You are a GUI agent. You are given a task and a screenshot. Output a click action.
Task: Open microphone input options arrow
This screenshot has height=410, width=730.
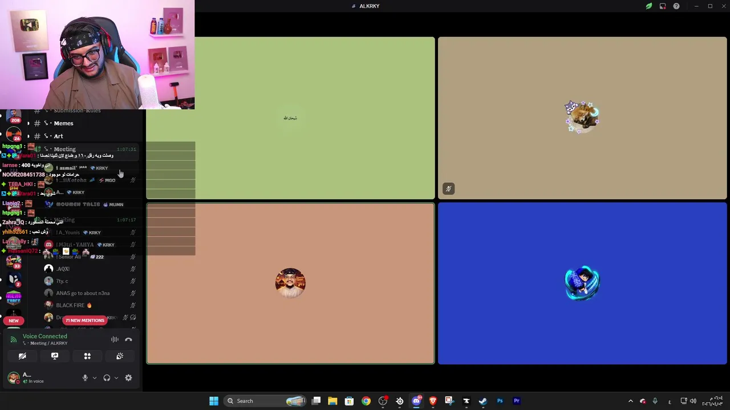pos(94,378)
